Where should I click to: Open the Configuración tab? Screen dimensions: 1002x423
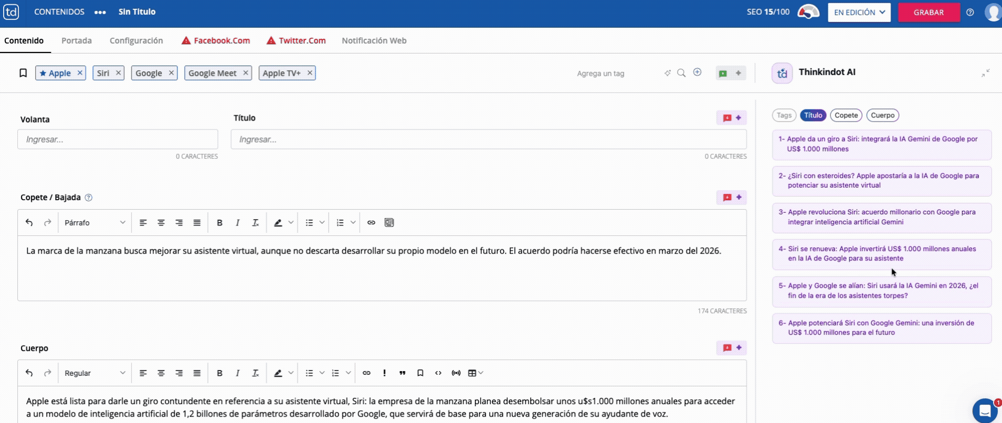[136, 40]
